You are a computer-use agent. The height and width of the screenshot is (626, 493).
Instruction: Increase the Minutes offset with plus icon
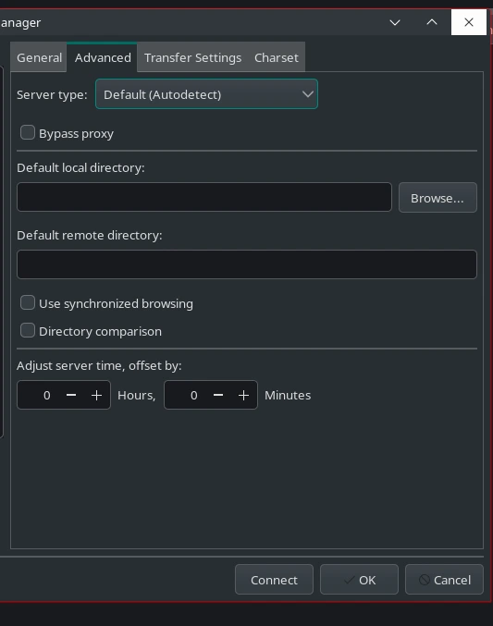(243, 395)
